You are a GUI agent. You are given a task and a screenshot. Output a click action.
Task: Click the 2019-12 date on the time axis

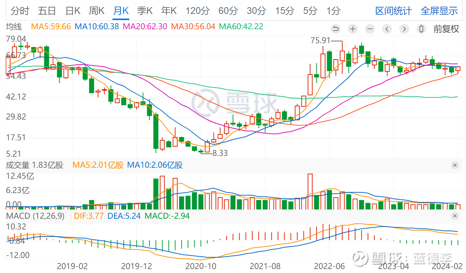(136, 266)
